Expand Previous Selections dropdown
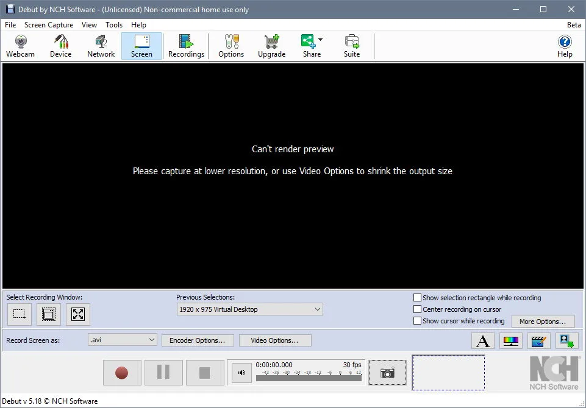Viewport: 586px width, 408px height. 249,309
